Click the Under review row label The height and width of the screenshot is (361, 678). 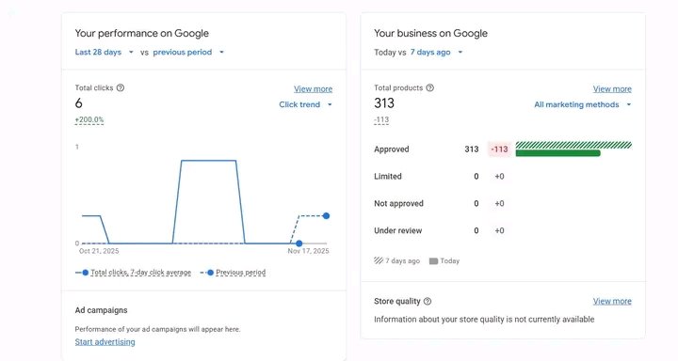point(397,230)
